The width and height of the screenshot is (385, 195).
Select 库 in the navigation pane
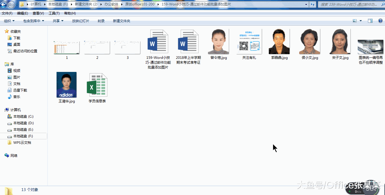click(x=12, y=64)
